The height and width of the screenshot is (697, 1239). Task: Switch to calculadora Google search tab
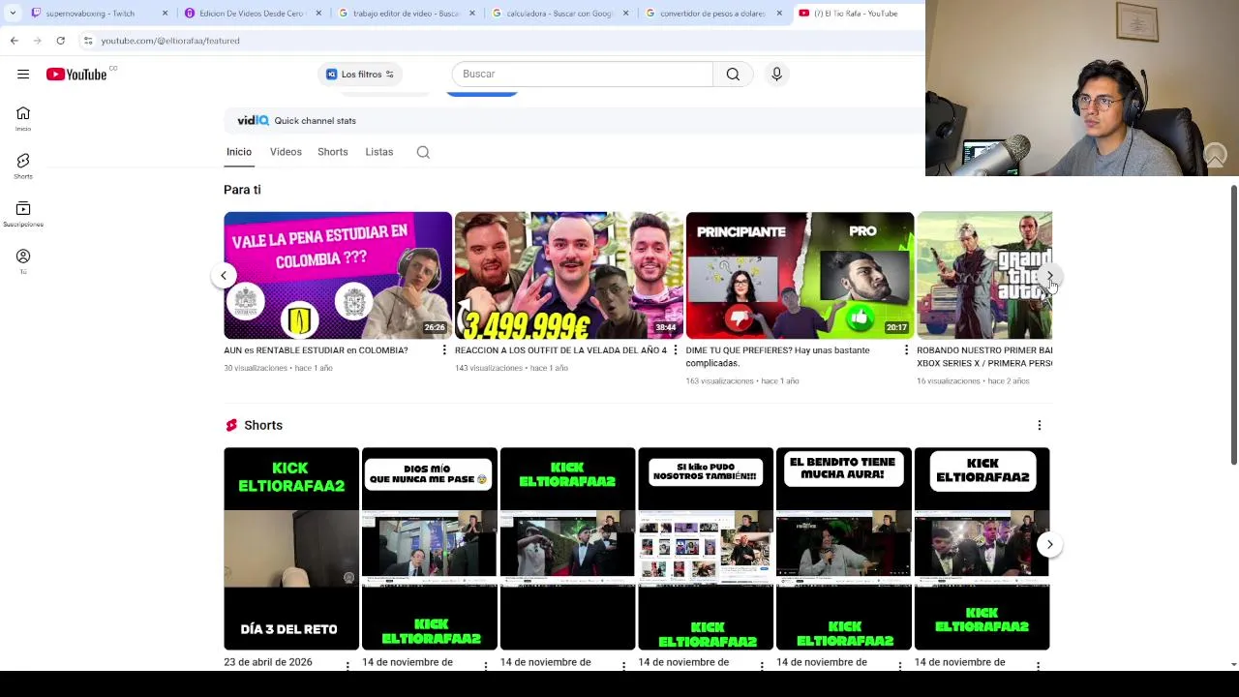tap(559, 14)
